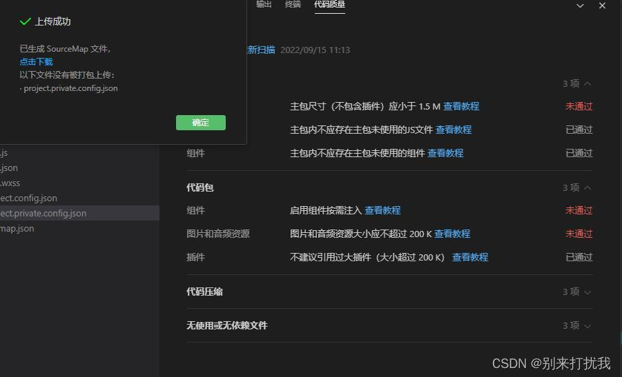The width and height of the screenshot is (622, 377).
Task: Click the 未通过 status for 主包尺寸
Action: pyautogui.click(x=579, y=106)
